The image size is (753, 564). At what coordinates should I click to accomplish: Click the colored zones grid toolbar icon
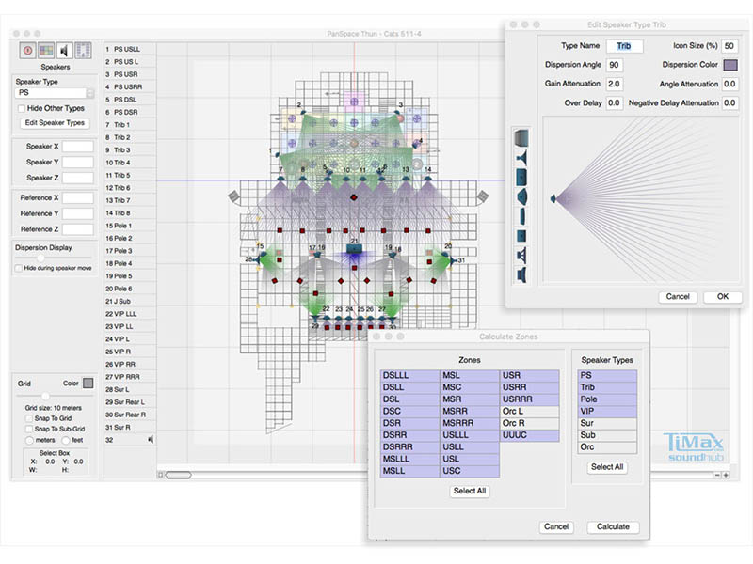[x=44, y=50]
